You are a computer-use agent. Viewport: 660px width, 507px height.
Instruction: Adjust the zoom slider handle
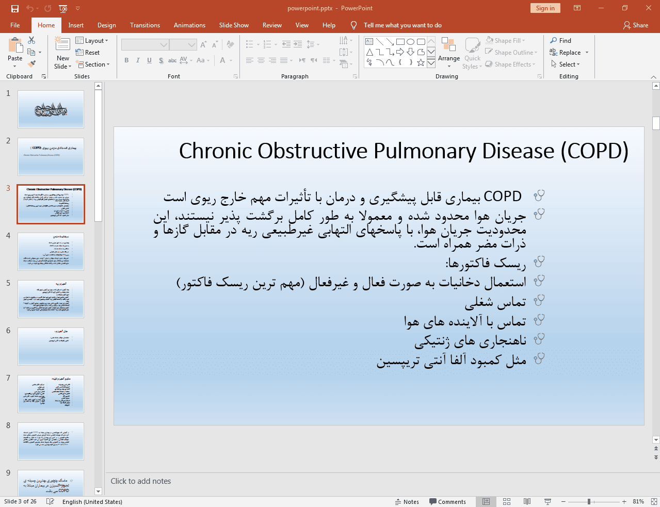point(589,501)
